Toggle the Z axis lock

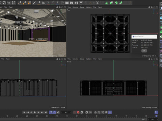pos(57,3)
